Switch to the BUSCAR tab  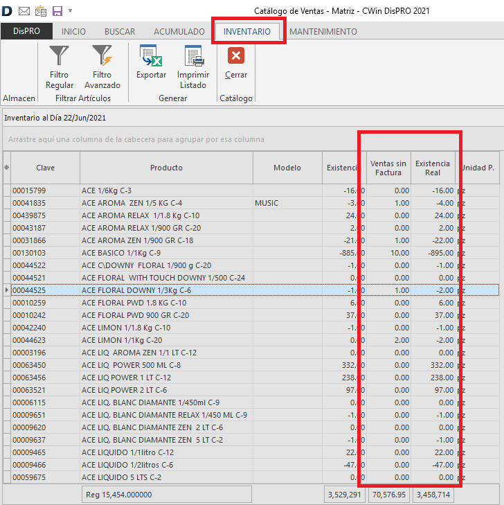[x=120, y=32]
